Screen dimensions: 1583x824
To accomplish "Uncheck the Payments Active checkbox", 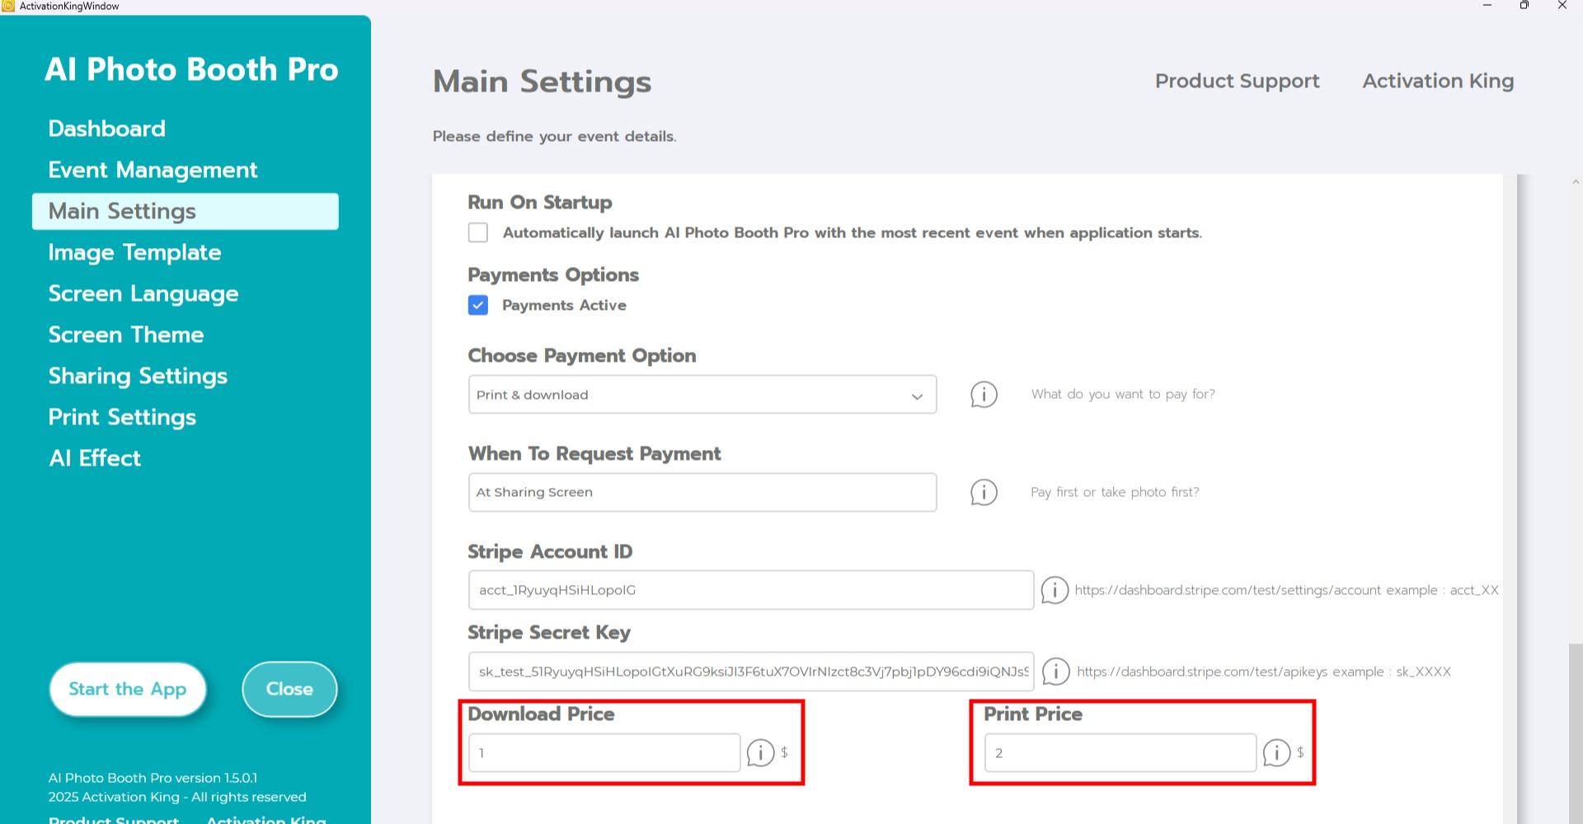I will (x=478, y=306).
